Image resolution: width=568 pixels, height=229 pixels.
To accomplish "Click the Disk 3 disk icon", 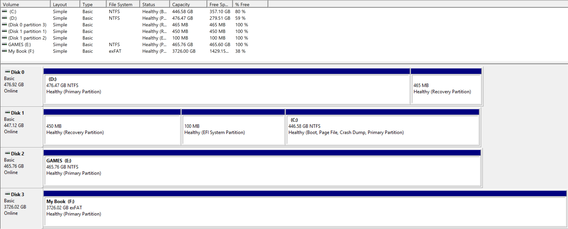I will (x=8, y=194).
